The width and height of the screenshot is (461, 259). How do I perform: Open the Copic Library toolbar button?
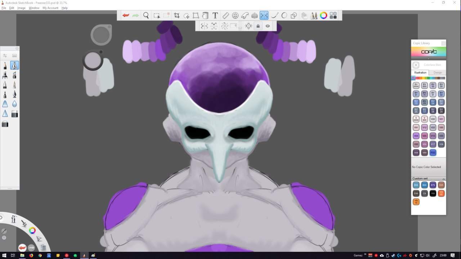click(x=333, y=15)
